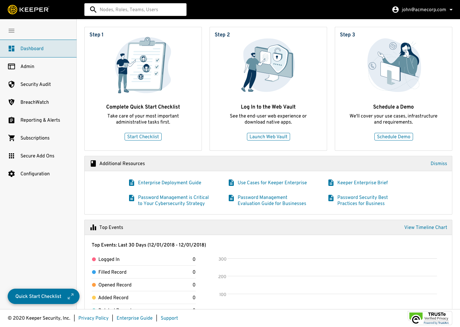Open the Support footer link

click(169, 318)
